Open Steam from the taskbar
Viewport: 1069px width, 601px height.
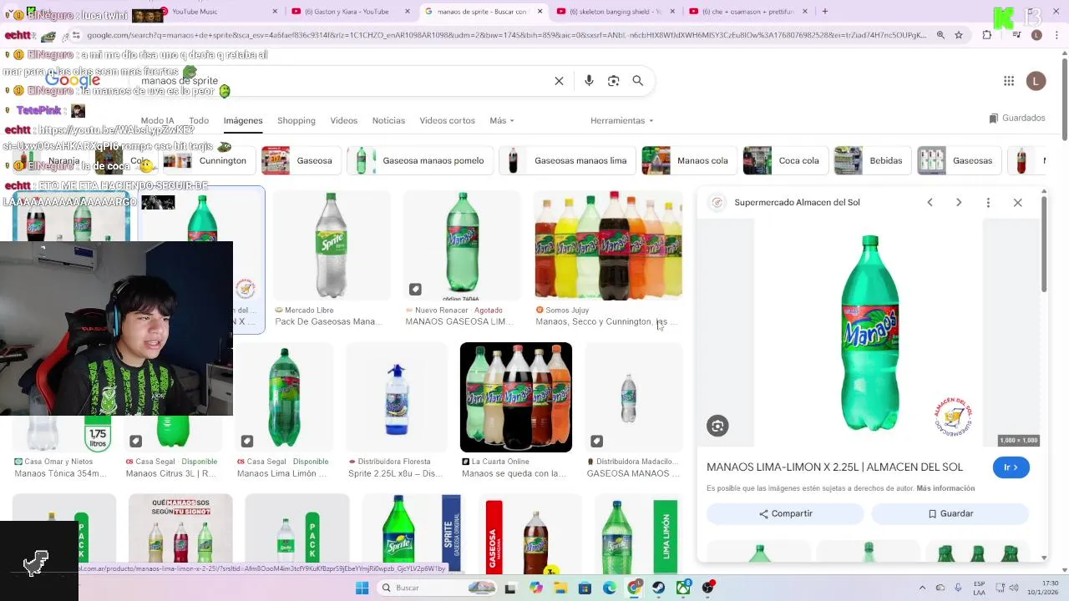pyautogui.click(x=659, y=588)
